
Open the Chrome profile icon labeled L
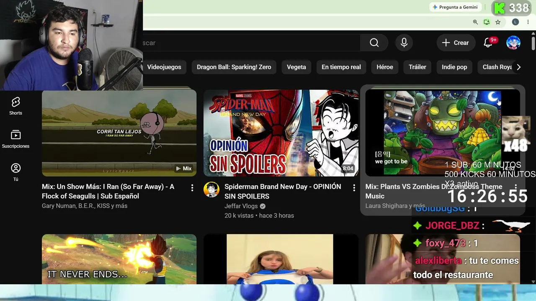point(515,22)
